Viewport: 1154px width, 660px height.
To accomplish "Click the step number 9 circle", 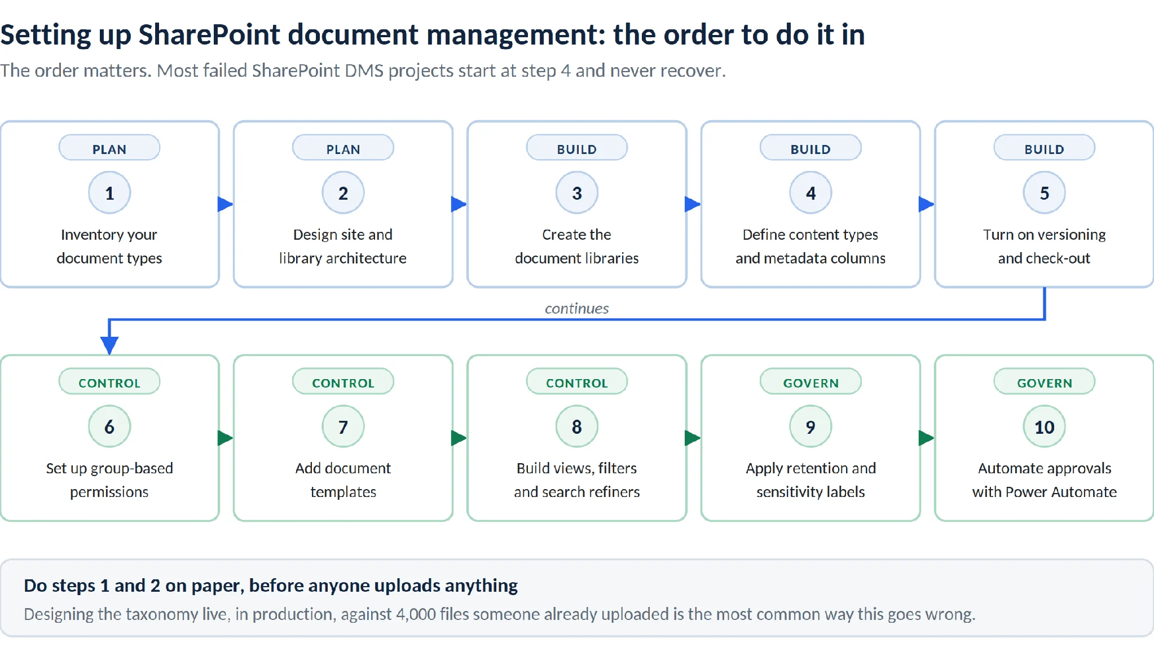I will tap(811, 426).
